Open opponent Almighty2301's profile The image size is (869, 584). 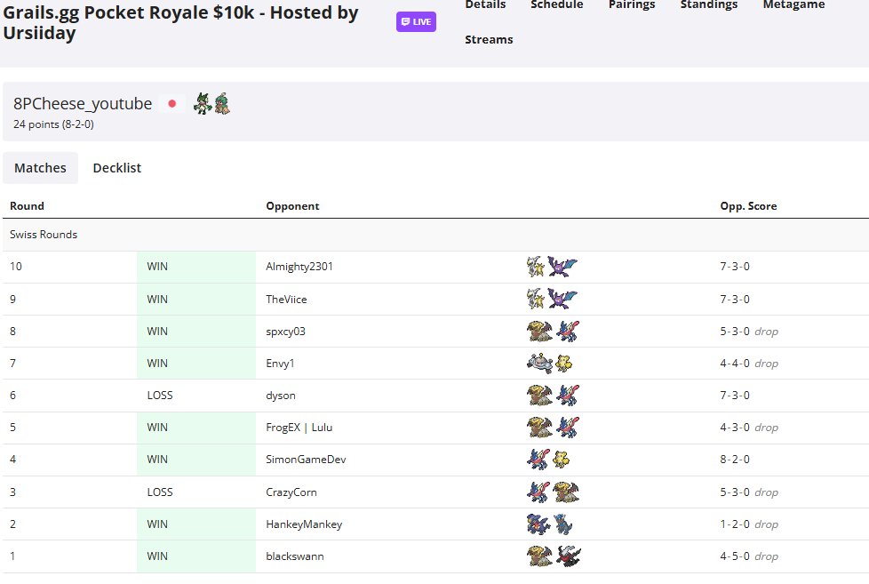click(299, 267)
